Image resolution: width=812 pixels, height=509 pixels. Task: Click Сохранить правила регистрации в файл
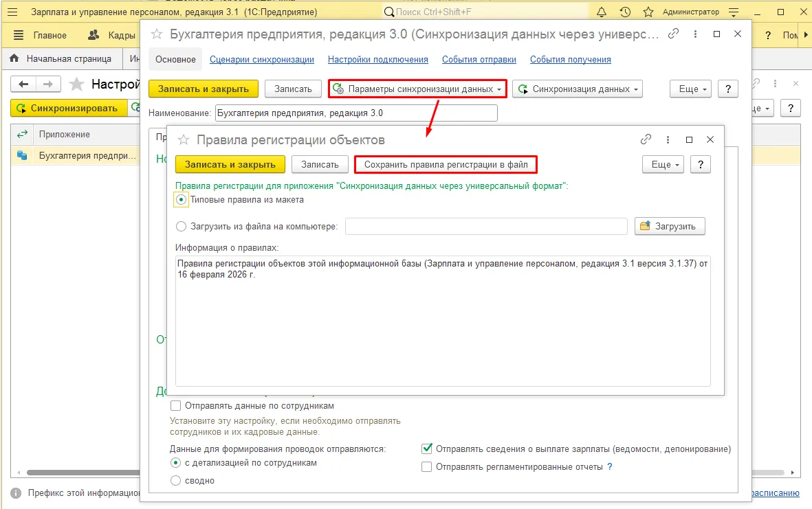[446, 164]
